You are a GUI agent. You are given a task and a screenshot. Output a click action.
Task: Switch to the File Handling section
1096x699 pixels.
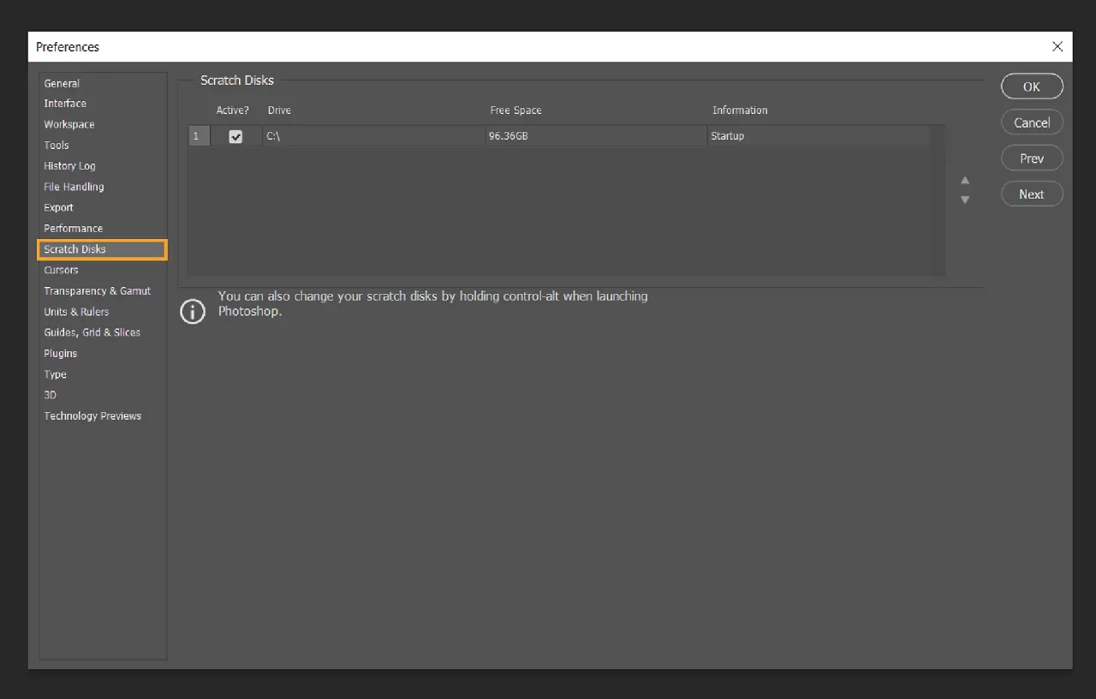(74, 187)
